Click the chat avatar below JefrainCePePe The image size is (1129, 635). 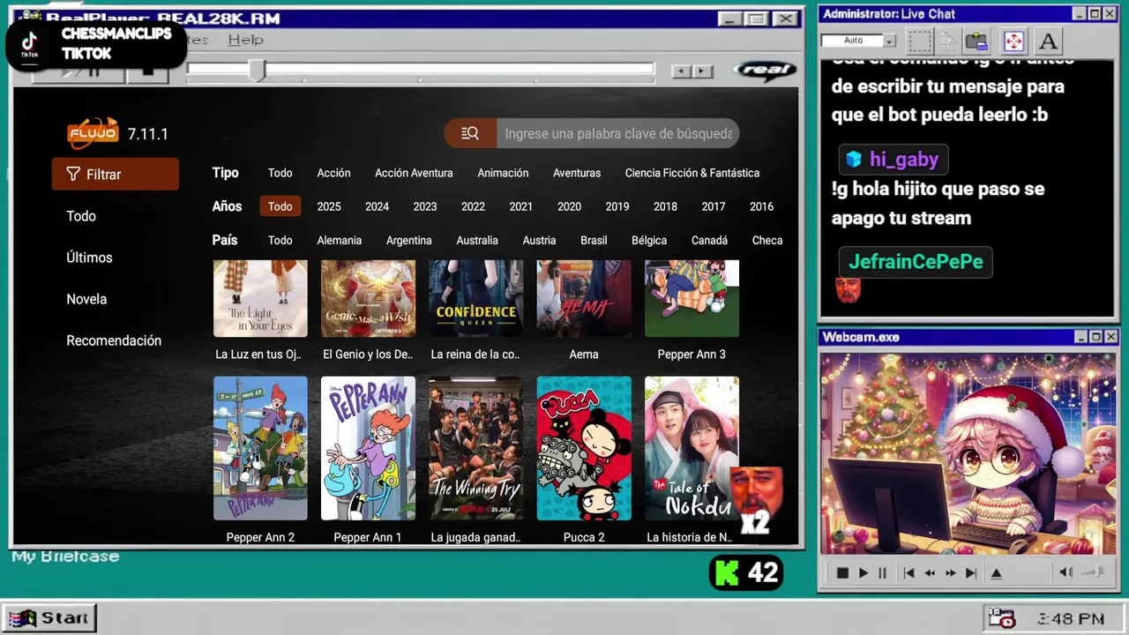848,290
